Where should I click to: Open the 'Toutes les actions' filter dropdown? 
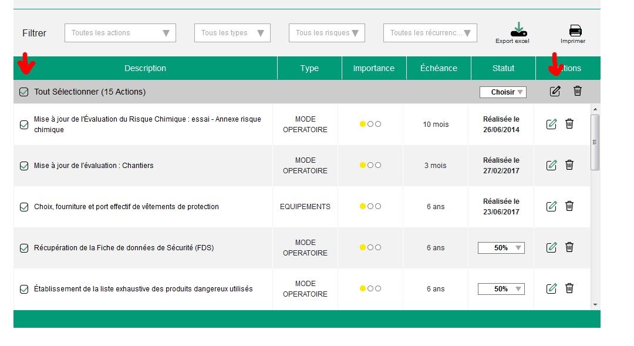120,33
